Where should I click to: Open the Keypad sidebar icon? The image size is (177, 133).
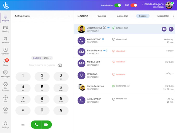5,18
